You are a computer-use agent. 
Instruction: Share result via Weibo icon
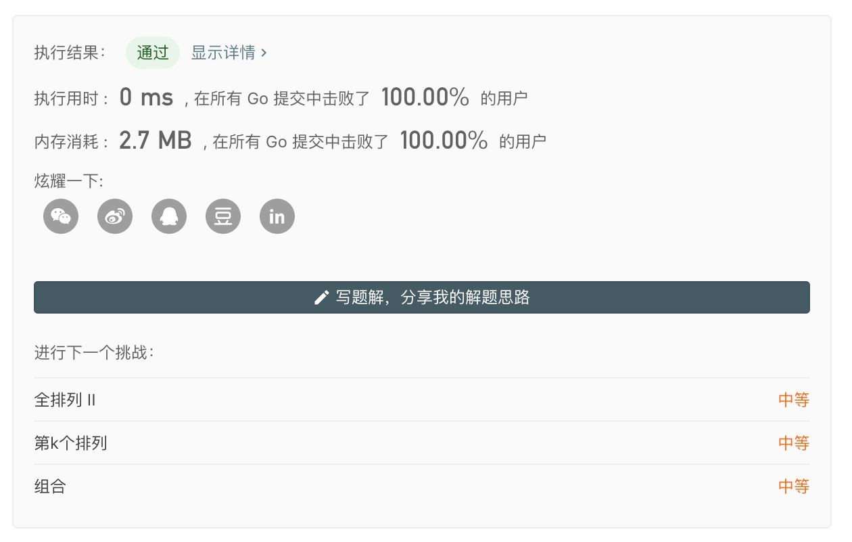pos(115,216)
